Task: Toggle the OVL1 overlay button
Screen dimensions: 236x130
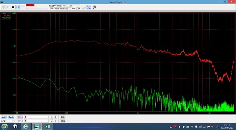Action: 20,117
